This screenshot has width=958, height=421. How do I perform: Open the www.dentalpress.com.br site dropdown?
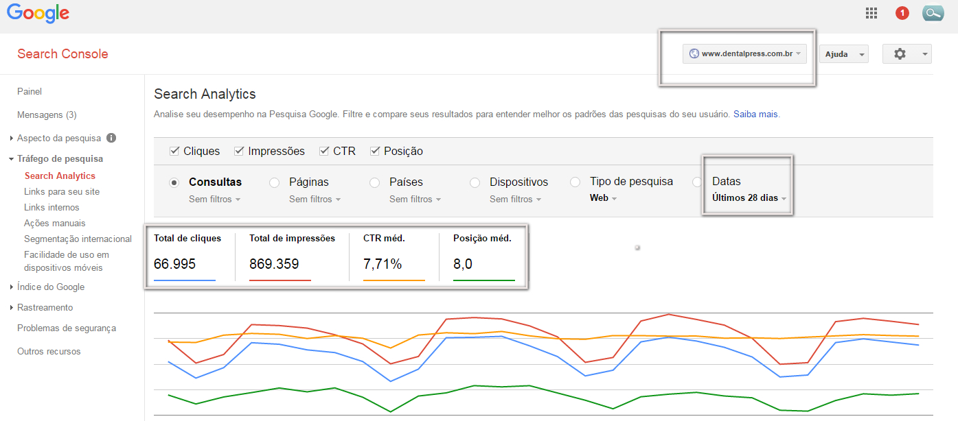[744, 54]
